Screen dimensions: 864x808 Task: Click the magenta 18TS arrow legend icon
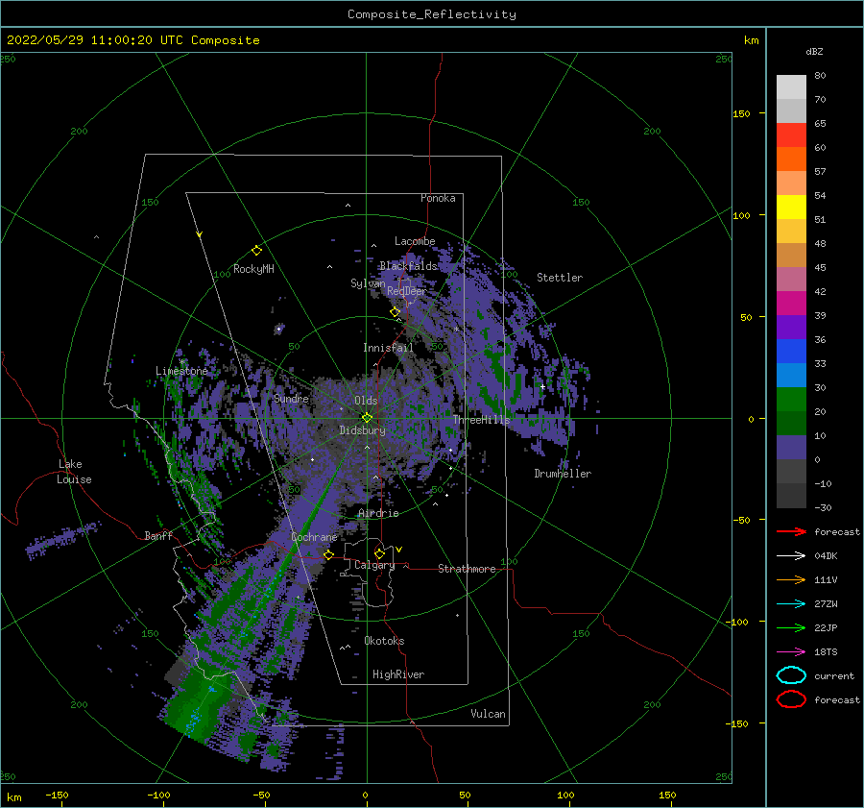(791, 652)
